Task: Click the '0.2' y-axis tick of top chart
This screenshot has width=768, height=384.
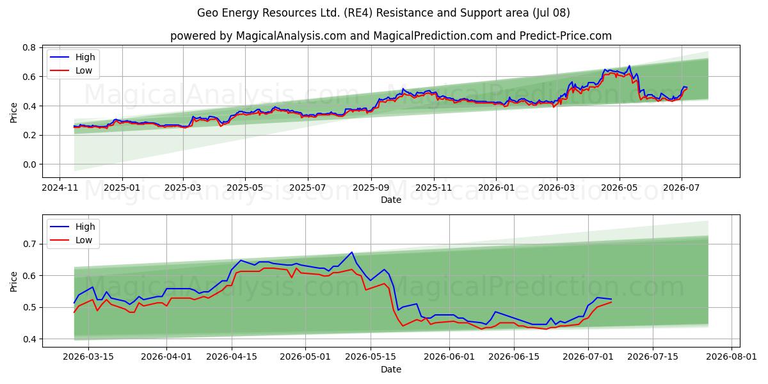Action: (30, 135)
